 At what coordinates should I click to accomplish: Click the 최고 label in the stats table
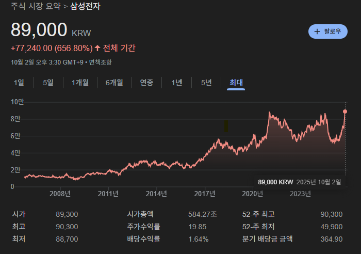pyautogui.click(x=19, y=227)
